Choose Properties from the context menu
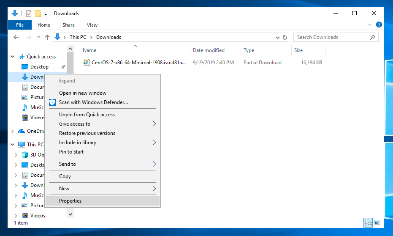The height and width of the screenshot is (236, 393). coord(70,201)
